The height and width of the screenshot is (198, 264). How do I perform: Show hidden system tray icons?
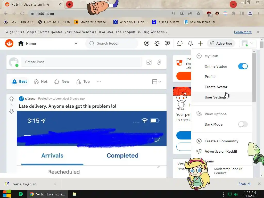[223, 194]
